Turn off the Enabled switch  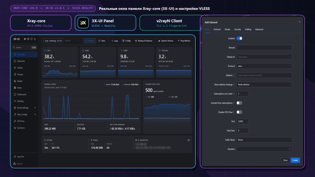(239, 38)
